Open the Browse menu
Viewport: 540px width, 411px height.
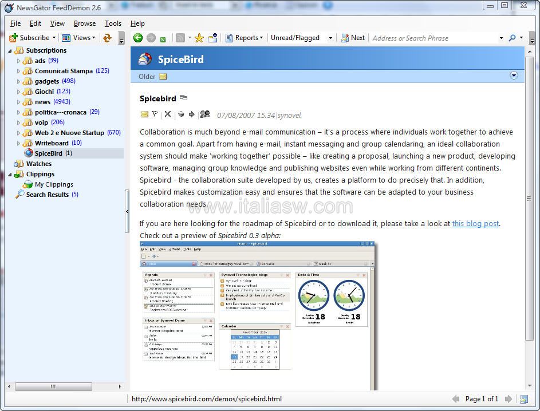coord(85,23)
